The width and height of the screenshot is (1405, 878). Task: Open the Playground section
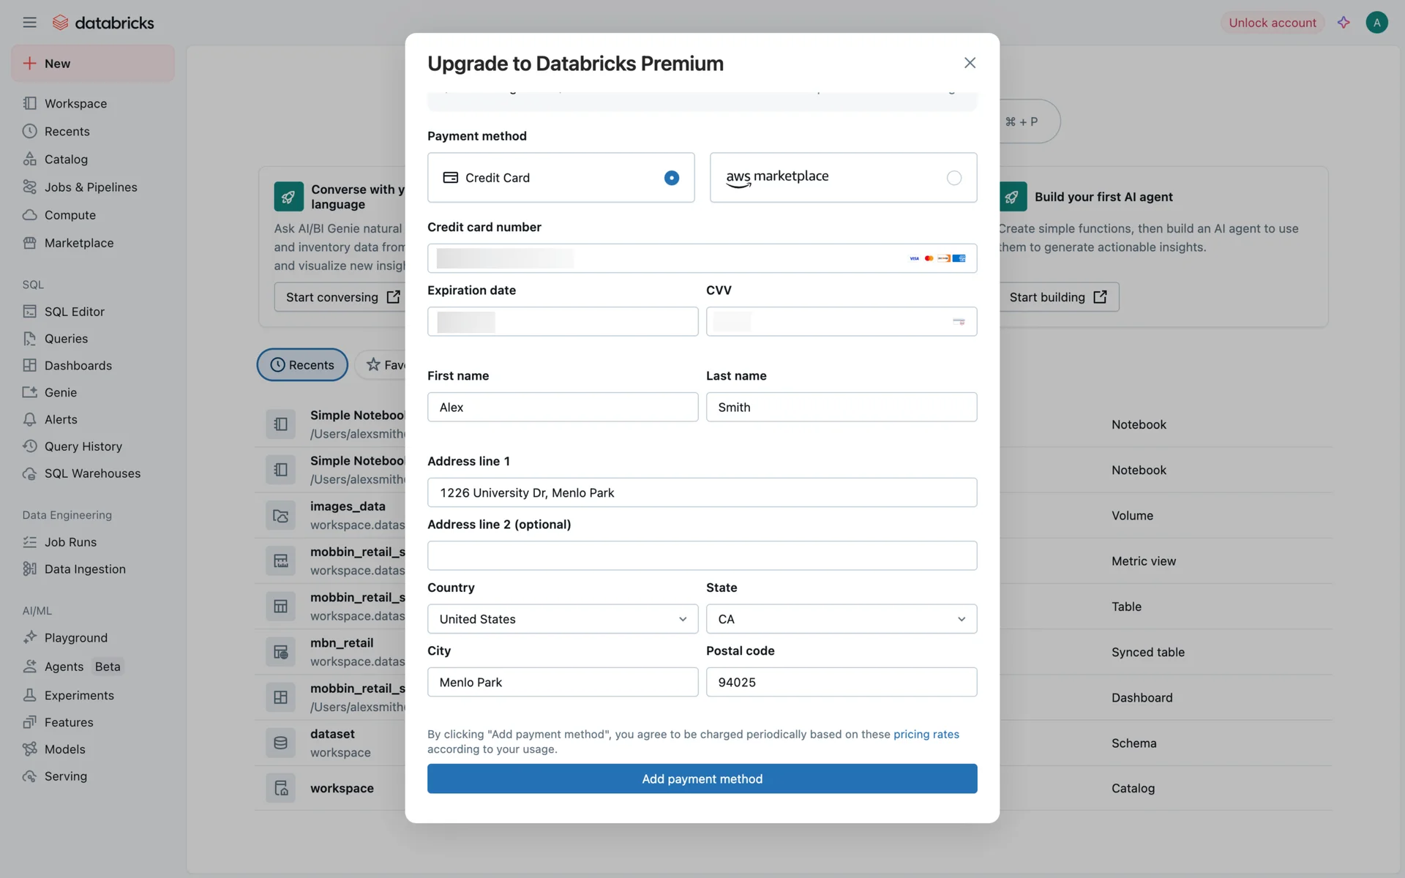[75, 638]
